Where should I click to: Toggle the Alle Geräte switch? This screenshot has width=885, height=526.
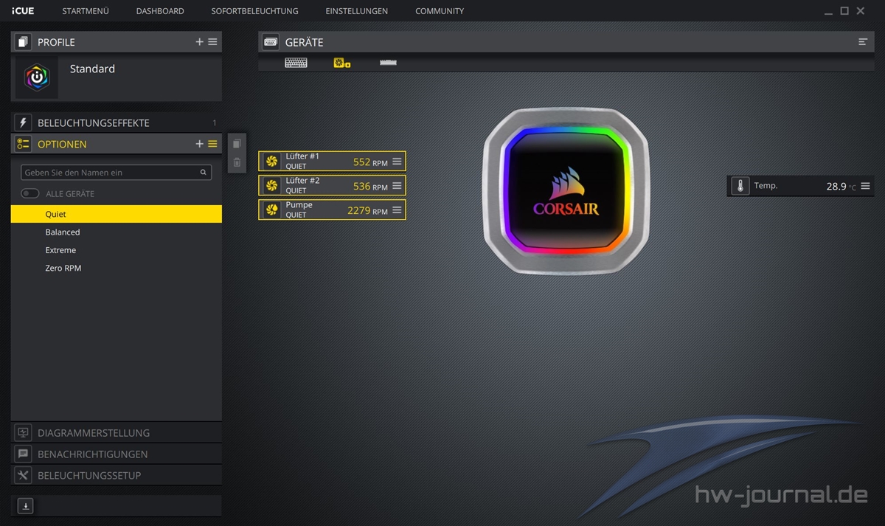[30, 193]
